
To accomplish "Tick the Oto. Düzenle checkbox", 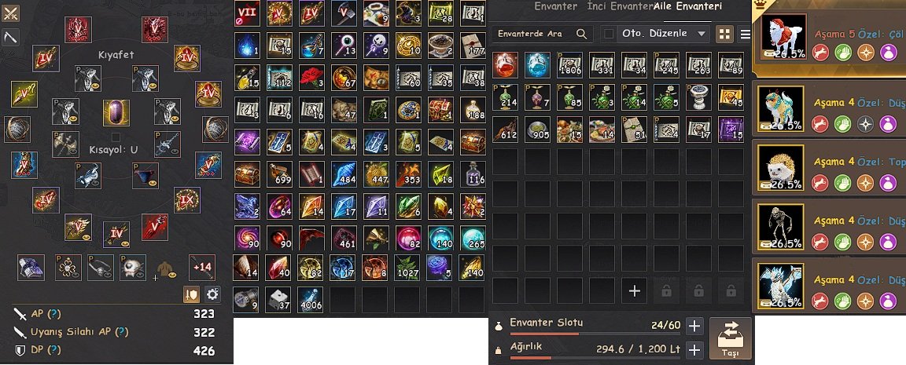I will click(x=609, y=34).
